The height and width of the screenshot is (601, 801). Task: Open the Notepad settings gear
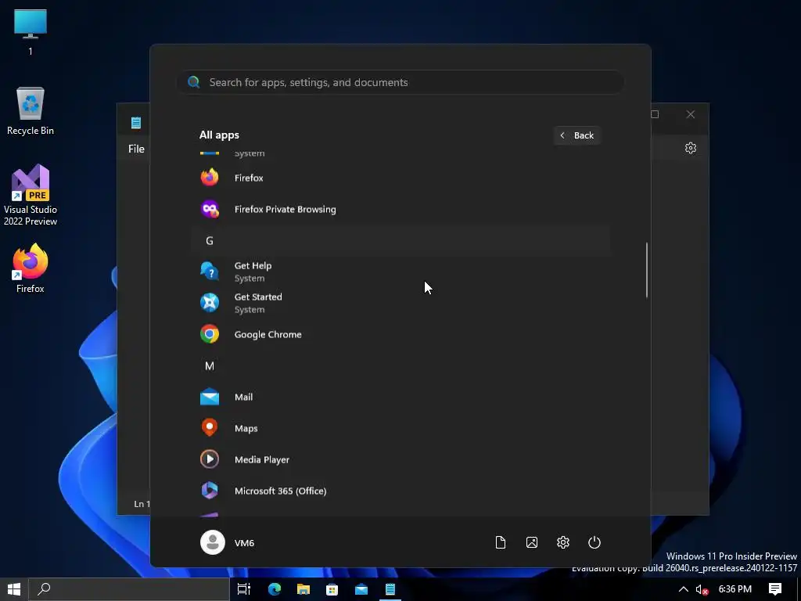pyautogui.click(x=691, y=148)
